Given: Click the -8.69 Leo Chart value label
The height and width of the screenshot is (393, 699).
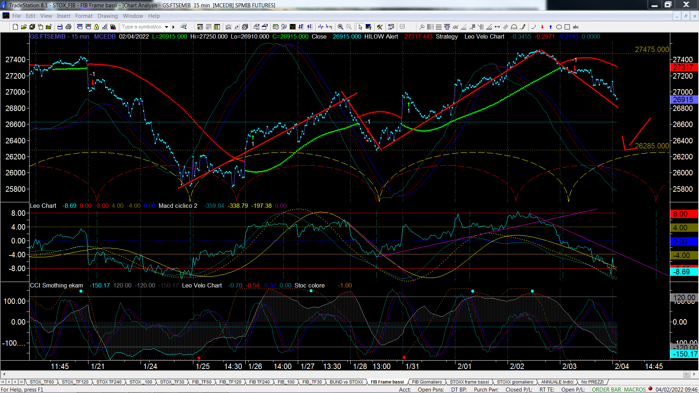Looking at the screenshot, I should point(684,272).
